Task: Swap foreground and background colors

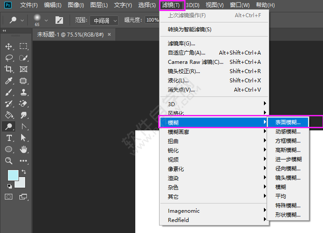Action: (24, 172)
